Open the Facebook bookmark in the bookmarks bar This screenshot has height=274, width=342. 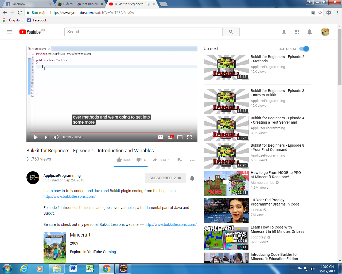pos(37,20)
